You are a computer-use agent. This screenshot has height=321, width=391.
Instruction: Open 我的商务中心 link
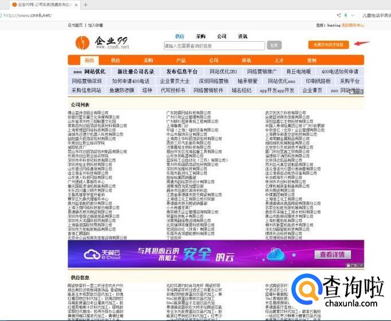pyautogui.click(x=353, y=25)
